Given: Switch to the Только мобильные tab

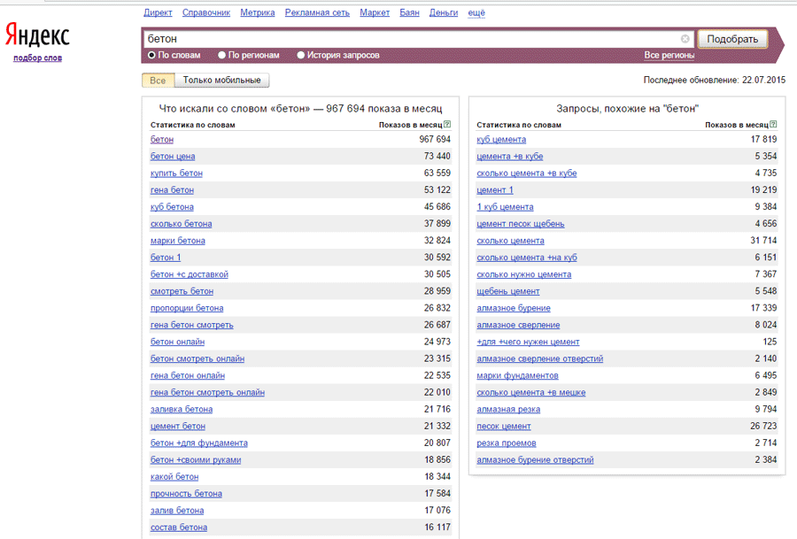Looking at the screenshot, I should click(x=221, y=81).
